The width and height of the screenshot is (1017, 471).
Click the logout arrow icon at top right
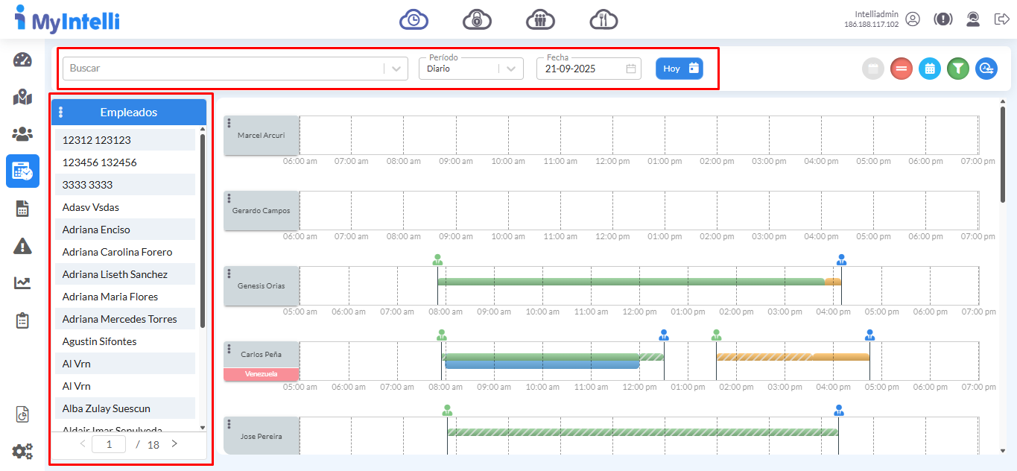point(1001,19)
